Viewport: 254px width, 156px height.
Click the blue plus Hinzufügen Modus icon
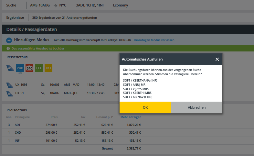[x=9, y=40]
